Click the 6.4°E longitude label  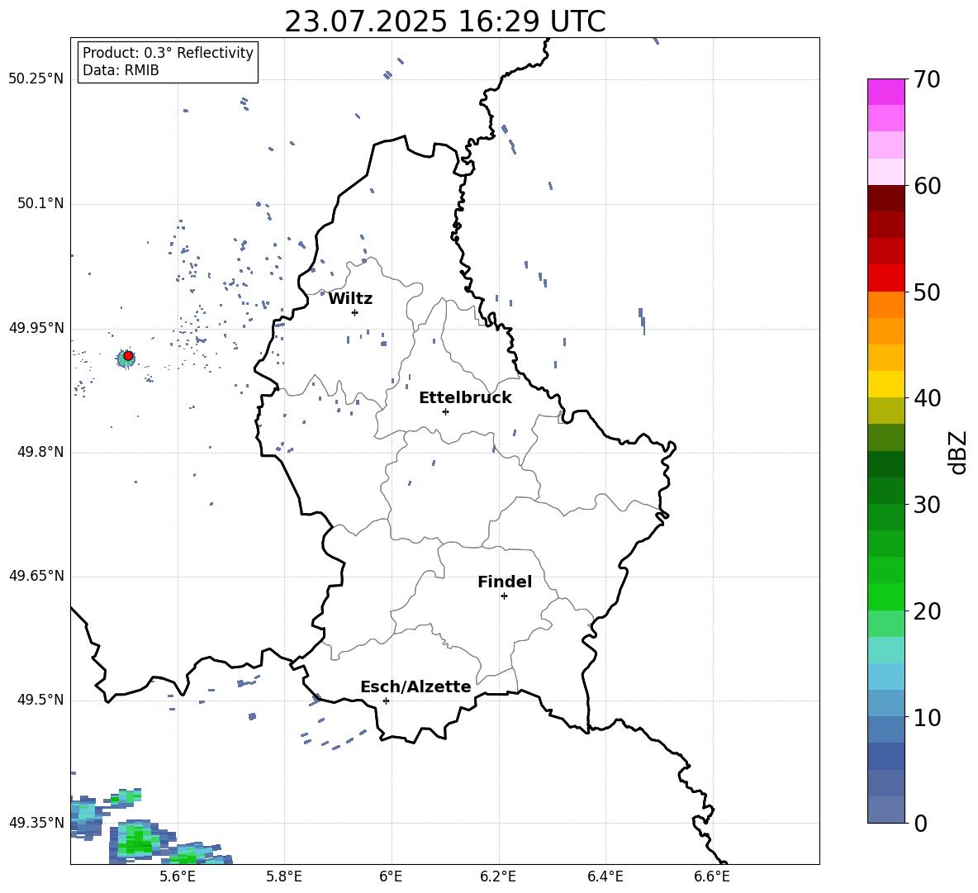605,877
